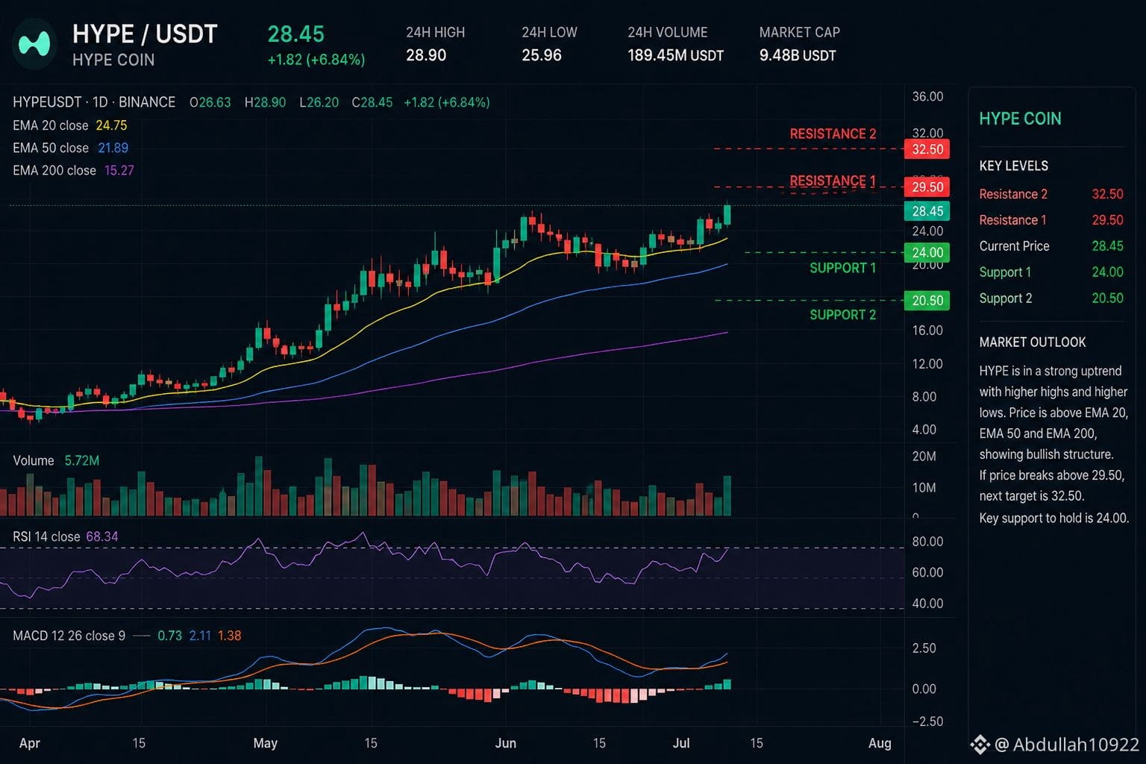The width and height of the screenshot is (1146, 764).
Task: Click the KEY LEVELS heading
Action: [x=1013, y=166]
